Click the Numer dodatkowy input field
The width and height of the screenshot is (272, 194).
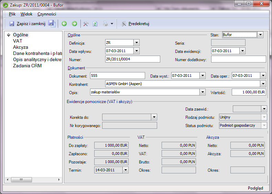coord(239,59)
